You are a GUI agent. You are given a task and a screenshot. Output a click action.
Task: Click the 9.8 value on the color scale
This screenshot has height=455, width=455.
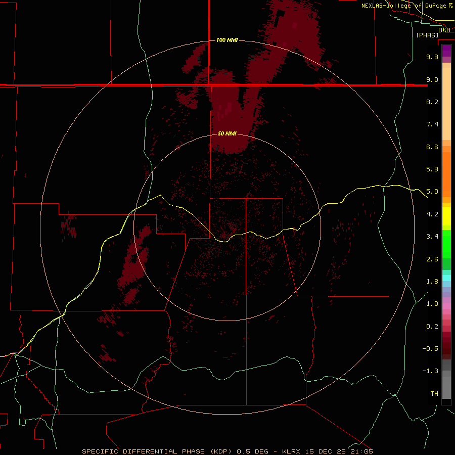coord(432,57)
